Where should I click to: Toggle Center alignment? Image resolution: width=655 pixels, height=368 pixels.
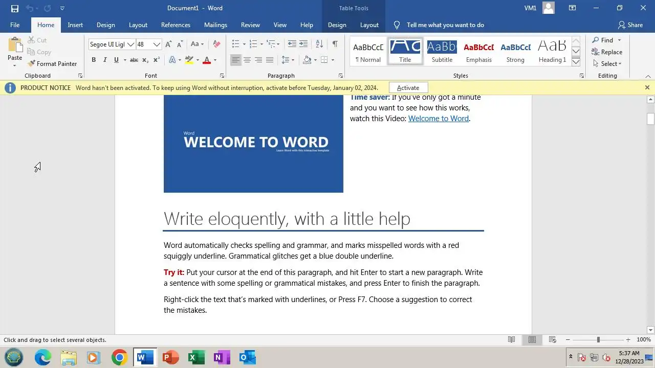click(x=247, y=60)
